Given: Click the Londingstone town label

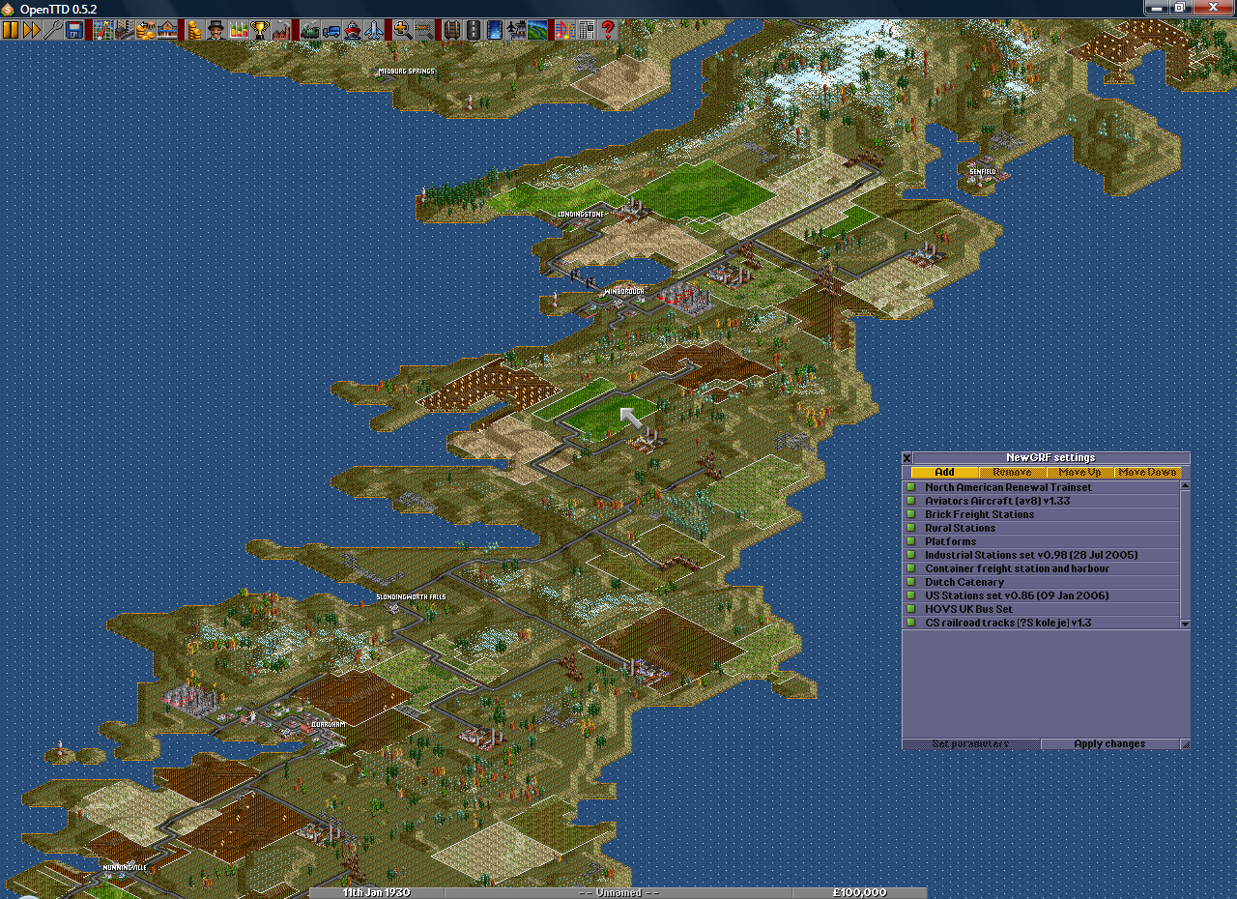Looking at the screenshot, I should click(581, 214).
